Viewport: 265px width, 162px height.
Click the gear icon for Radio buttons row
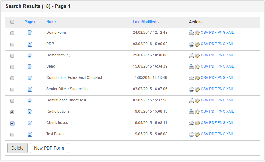[197, 112]
